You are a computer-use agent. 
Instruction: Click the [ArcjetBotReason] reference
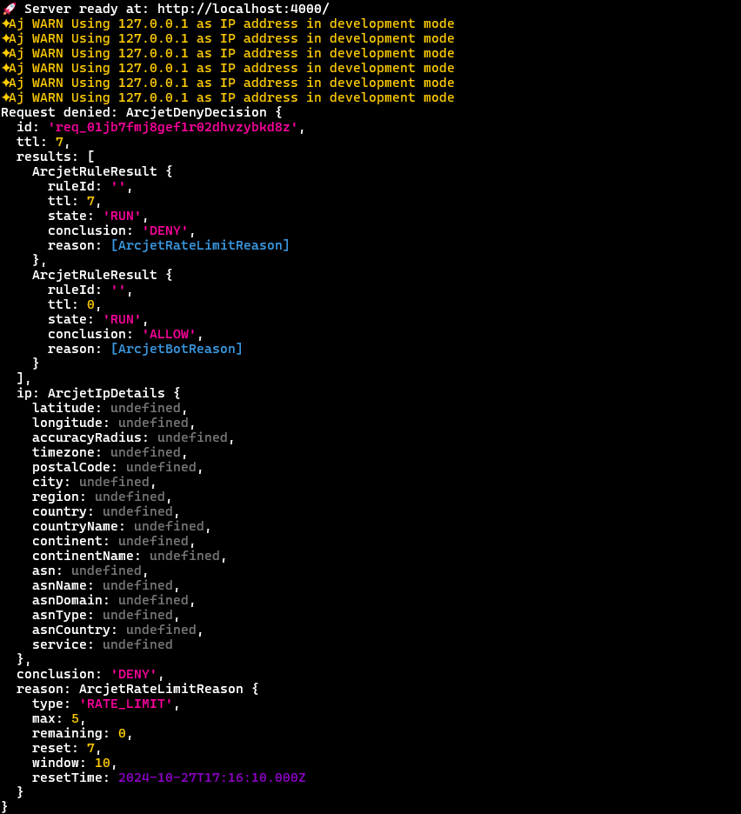[177, 349]
